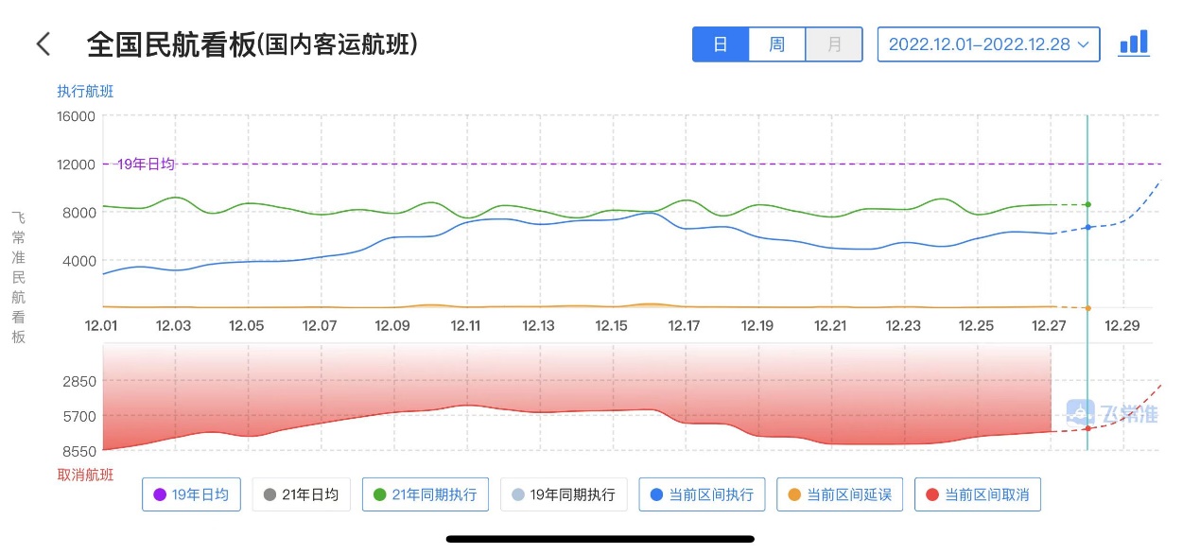This screenshot has height=554, width=1200.
Task: Toggle the 21年日均 legend series
Action: point(302,494)
